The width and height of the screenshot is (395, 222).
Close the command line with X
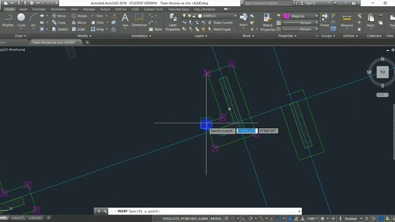99,211
